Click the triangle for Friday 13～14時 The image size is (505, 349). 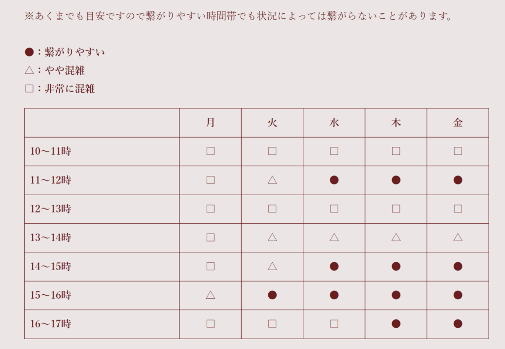(458, 237)
